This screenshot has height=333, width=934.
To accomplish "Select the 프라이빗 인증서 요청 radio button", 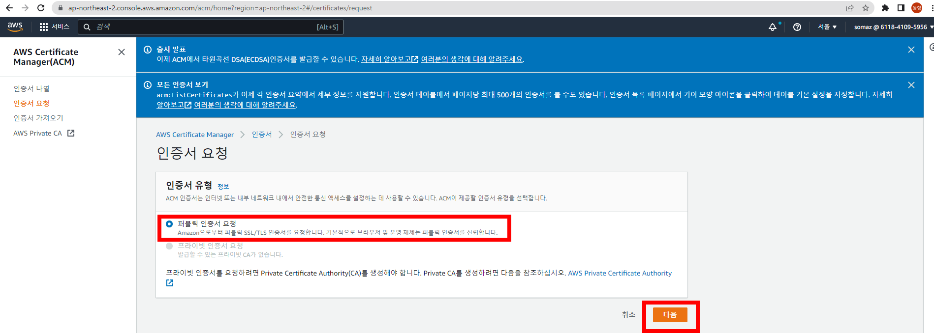I will pos(169,246).
